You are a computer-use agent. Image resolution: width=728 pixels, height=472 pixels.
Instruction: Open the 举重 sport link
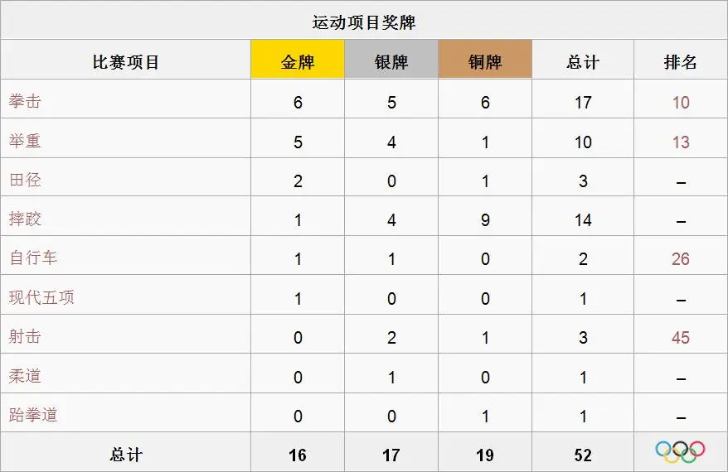[25, 141]
